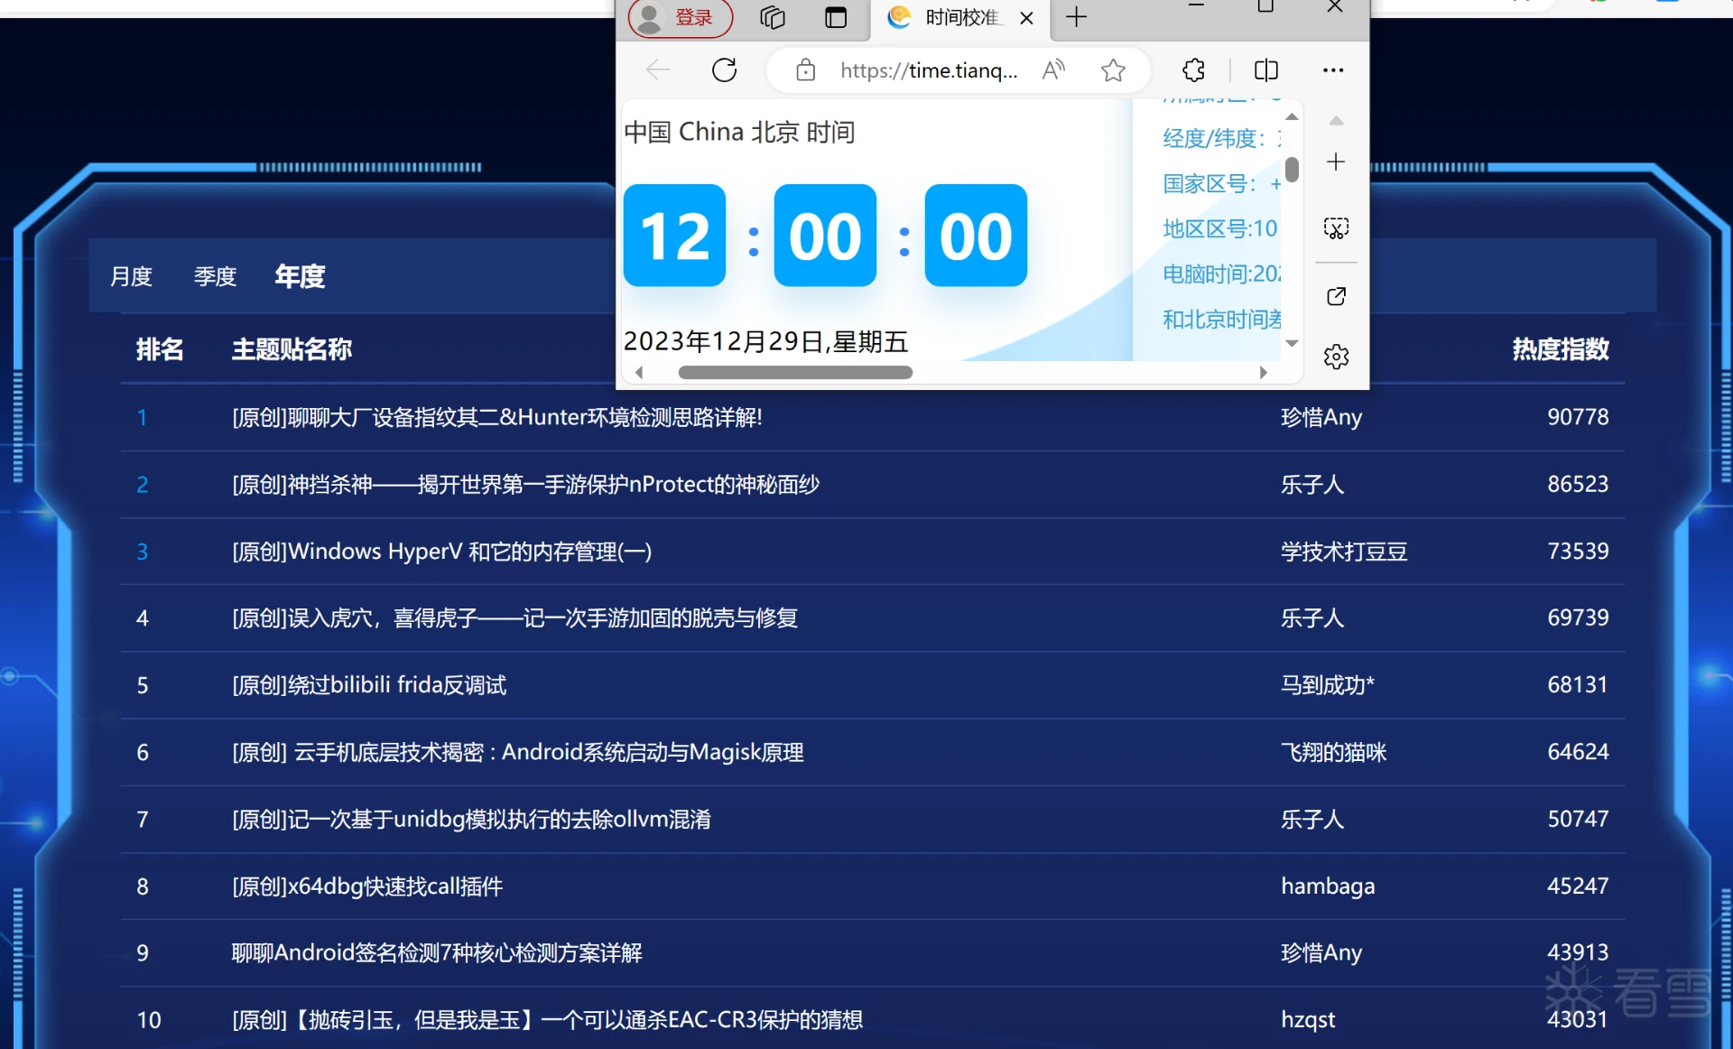Click the sidebar screenshot capture icon

(1336, 228)
